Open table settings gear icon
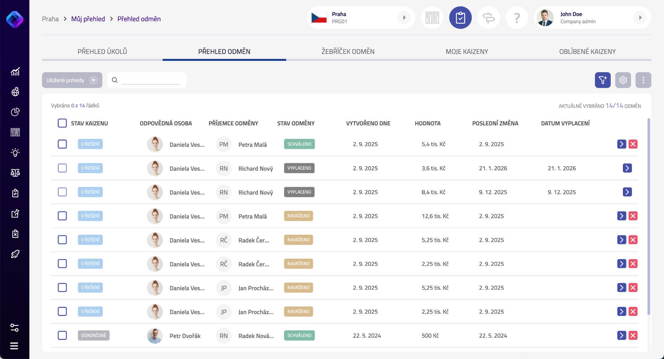This screenshot has width=664, height=359. coord(623,80)
